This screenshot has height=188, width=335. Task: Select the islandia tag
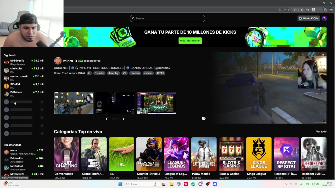pos(135,73)
